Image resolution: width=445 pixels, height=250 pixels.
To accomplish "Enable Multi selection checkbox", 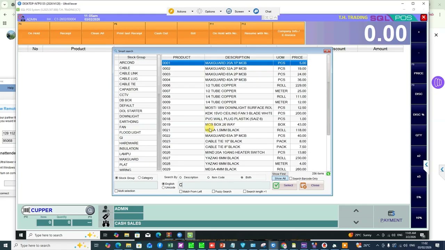I will click(116, 191).
